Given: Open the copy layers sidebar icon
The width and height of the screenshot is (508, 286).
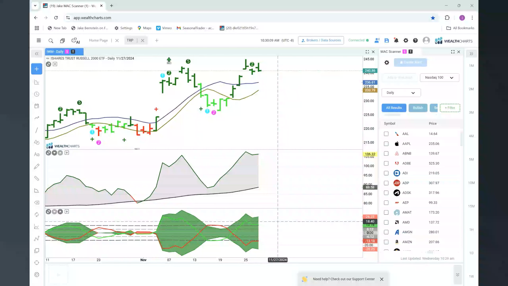Looking at the screenshot, I should 37,251.
